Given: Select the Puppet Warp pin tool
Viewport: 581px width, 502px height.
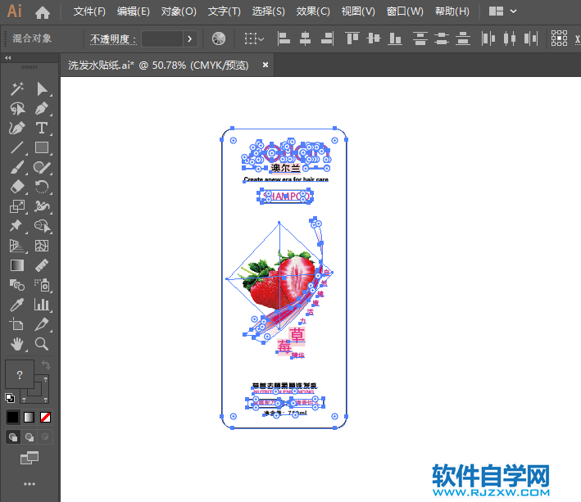Looking at the screenshot, I should 17,226.
